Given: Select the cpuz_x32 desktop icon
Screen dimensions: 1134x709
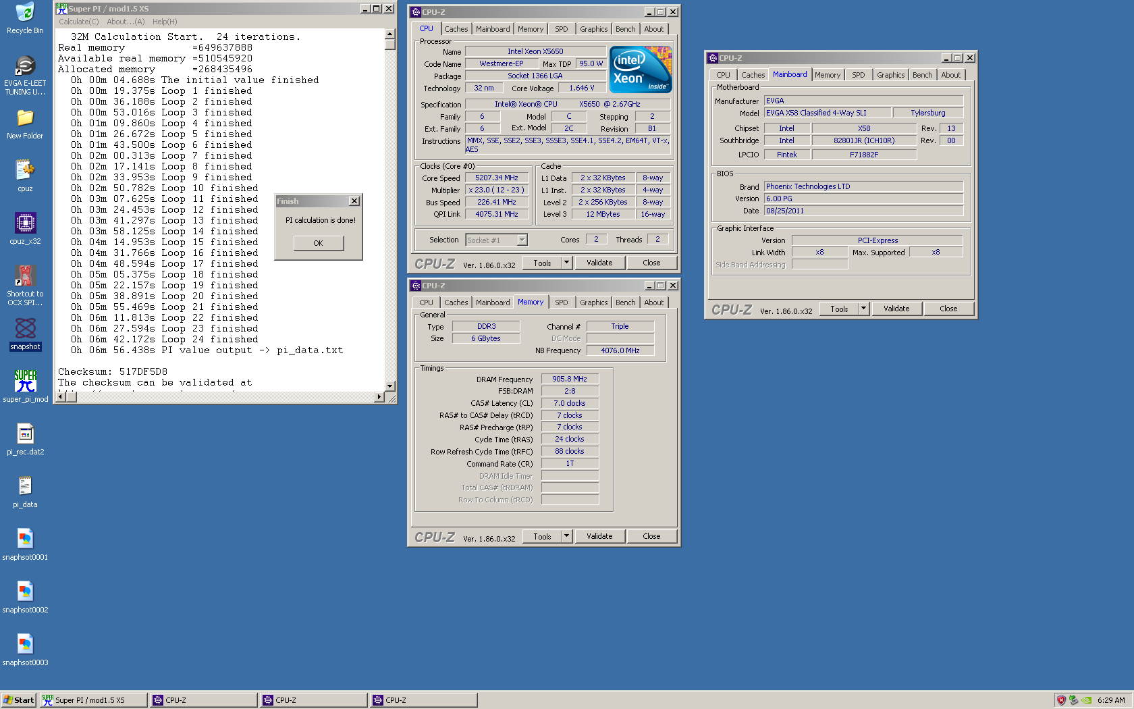Looking at the screenshot, I should pos(25,229).
